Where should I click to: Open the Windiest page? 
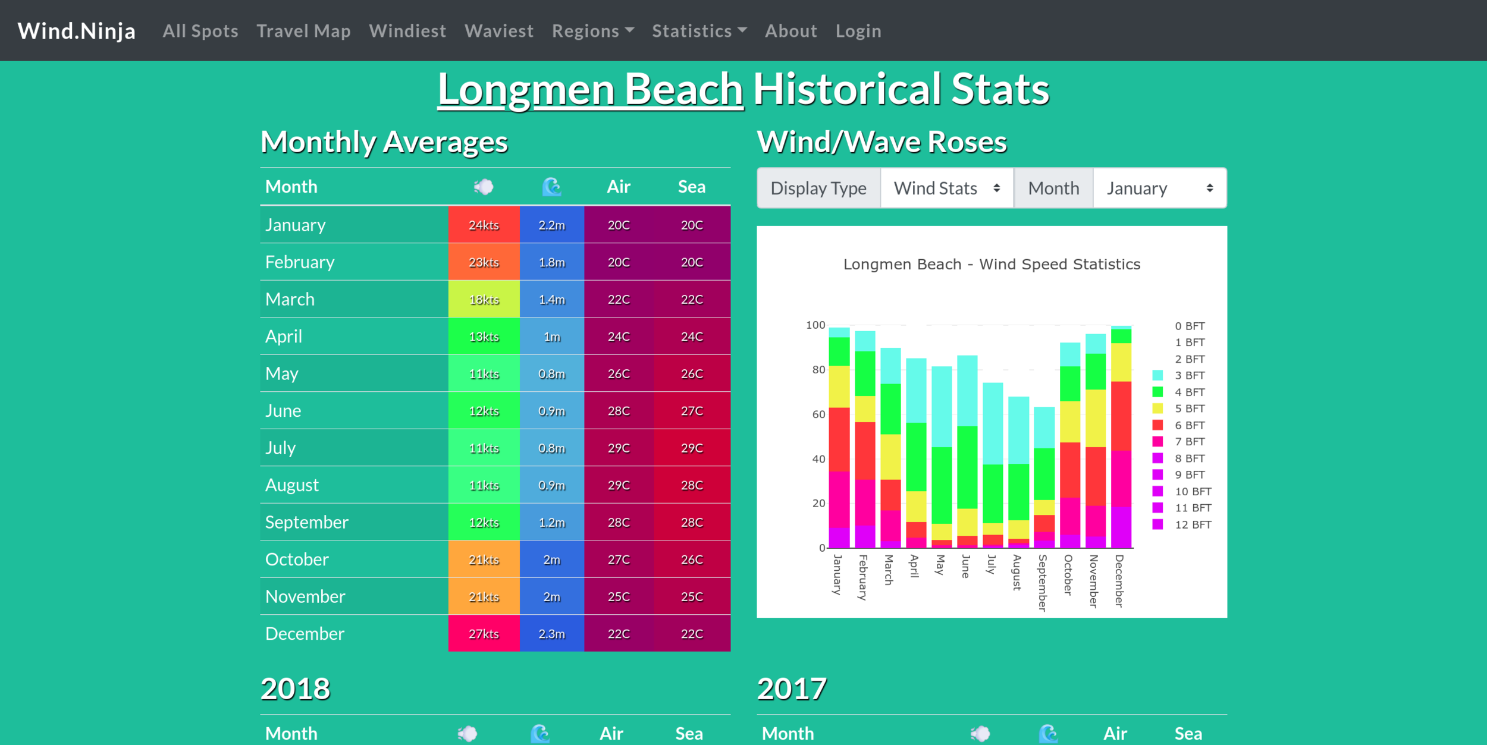(407, 31)
